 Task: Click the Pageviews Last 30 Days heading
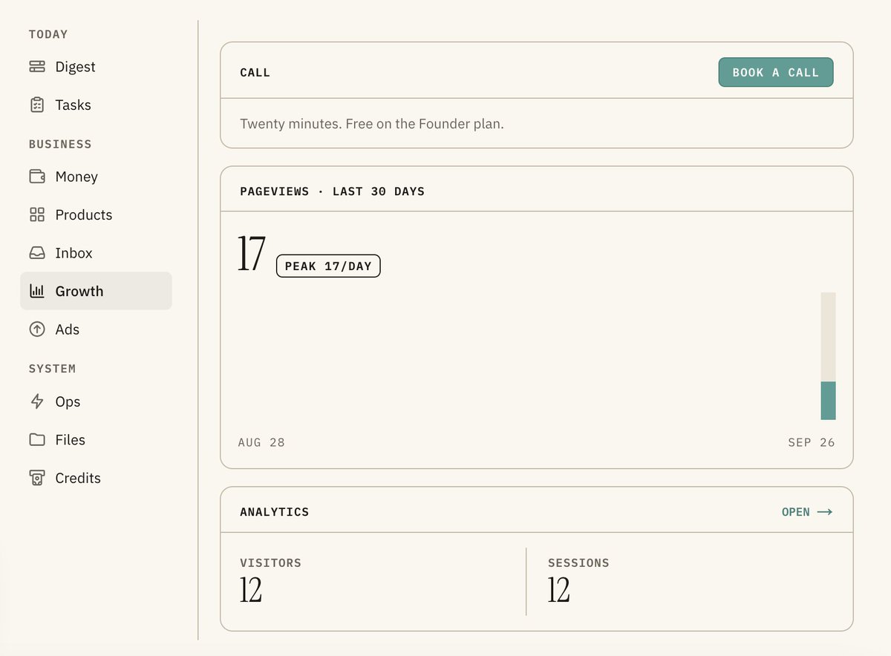point(332,191)
